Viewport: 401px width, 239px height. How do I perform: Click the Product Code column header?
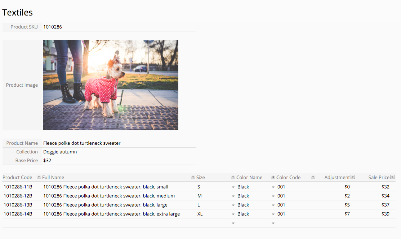tap(17, 177)
